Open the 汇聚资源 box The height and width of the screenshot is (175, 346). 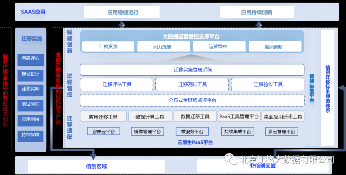tap(108, 47)
